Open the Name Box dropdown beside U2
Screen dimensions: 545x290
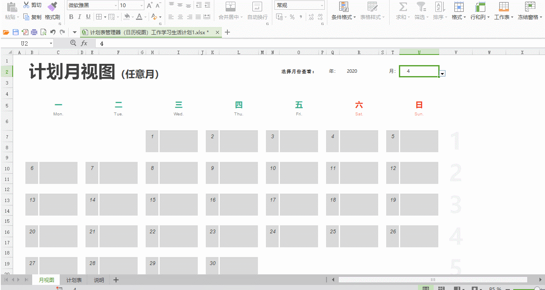(51, 43)
